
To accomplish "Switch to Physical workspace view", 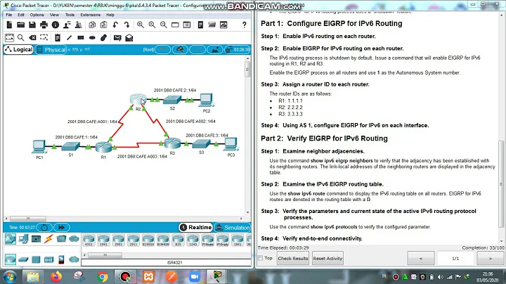I will 51,50.
